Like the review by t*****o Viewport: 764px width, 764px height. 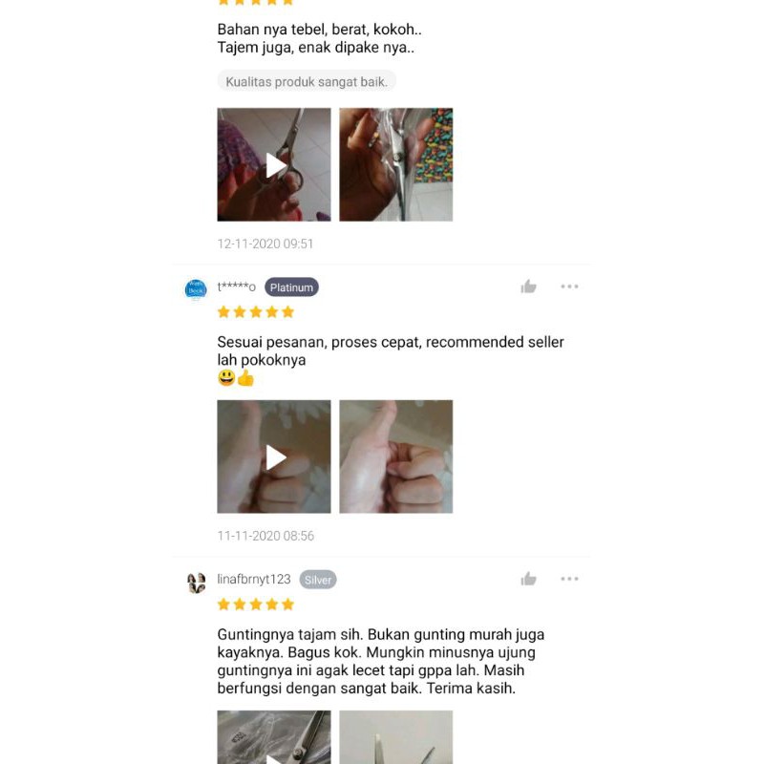(x=528, y=286)
